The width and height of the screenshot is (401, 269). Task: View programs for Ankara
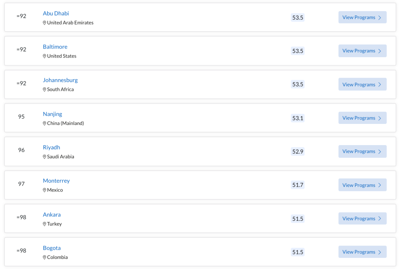tap(362, 219)
